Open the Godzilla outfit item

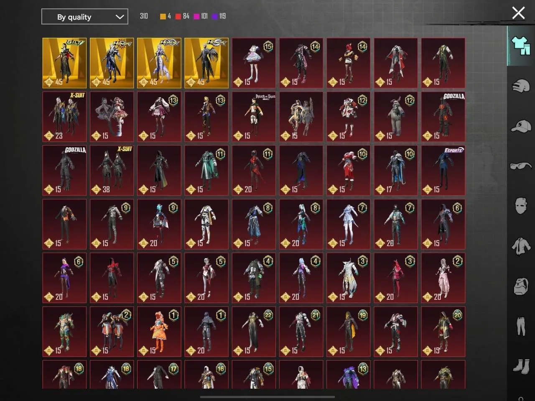point(443,117)
